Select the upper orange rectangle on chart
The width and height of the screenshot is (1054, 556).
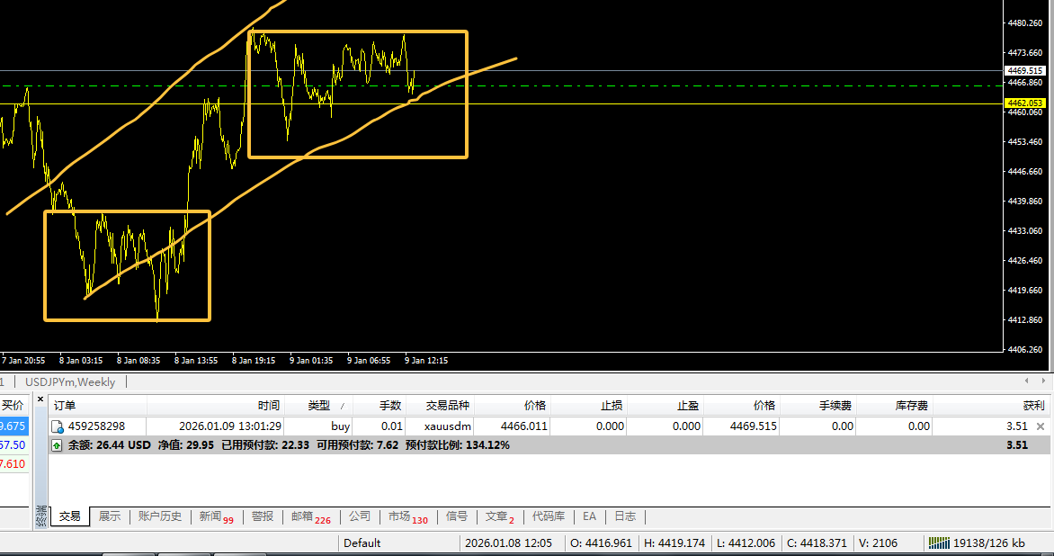(x=358, y=32)
